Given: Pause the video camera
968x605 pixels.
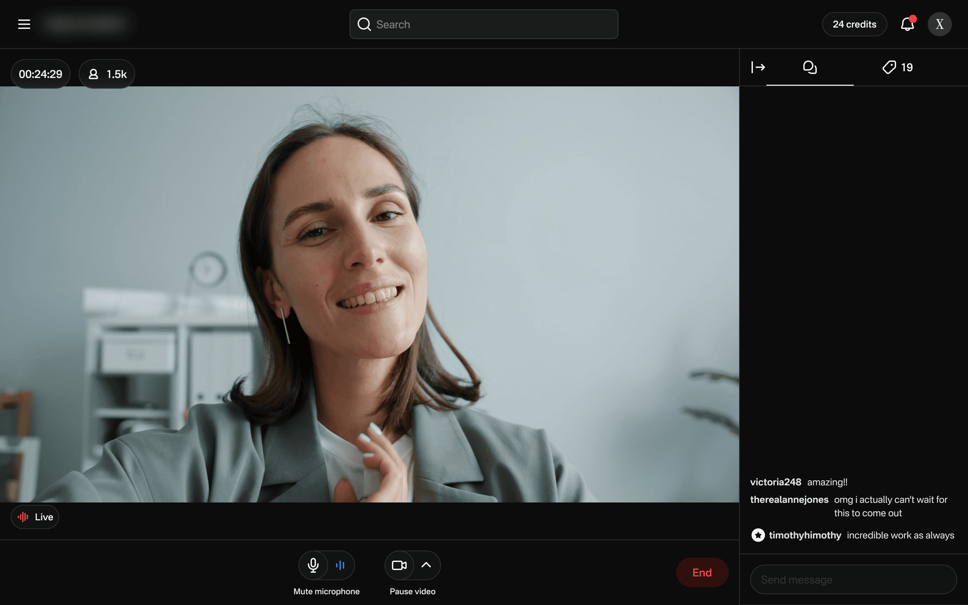Looking at the screenshot, I should coord(399,565).
